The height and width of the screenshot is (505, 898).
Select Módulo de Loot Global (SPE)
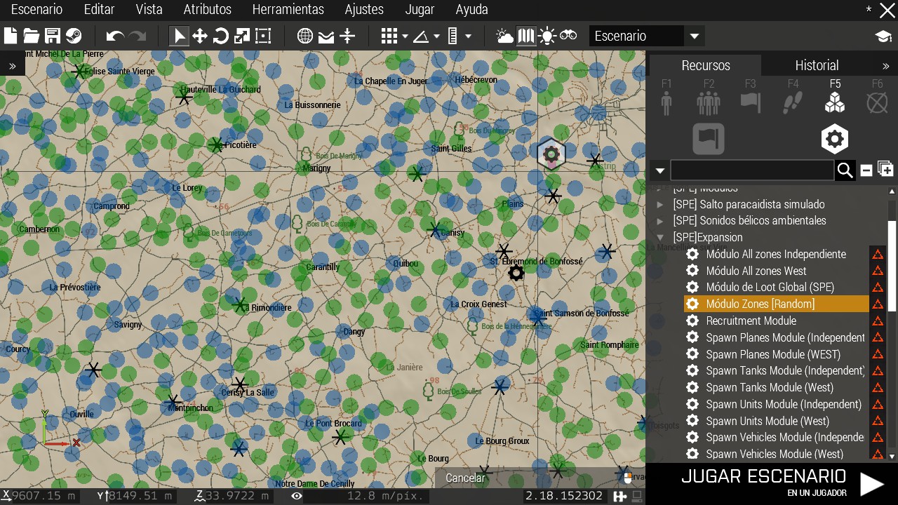click(x=777, y=288)
